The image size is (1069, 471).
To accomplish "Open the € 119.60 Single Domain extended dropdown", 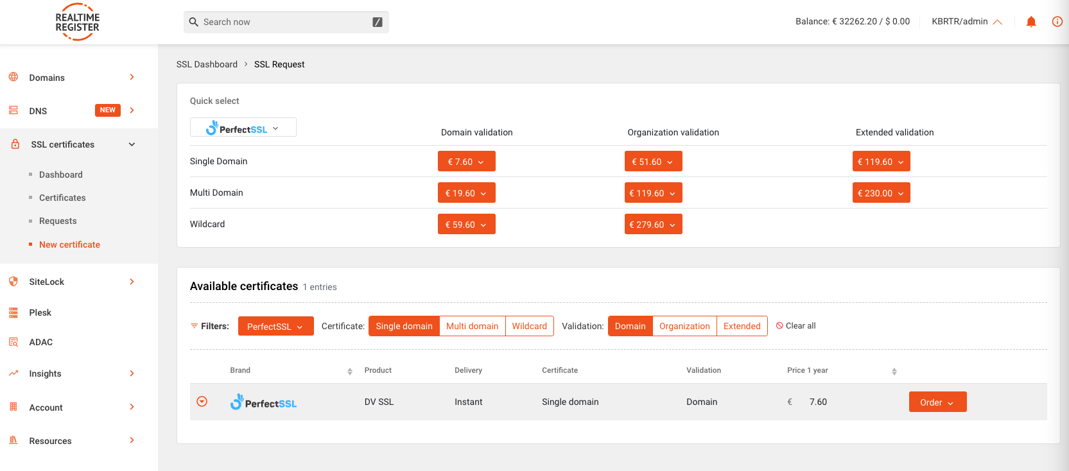I will coord(881,161).
